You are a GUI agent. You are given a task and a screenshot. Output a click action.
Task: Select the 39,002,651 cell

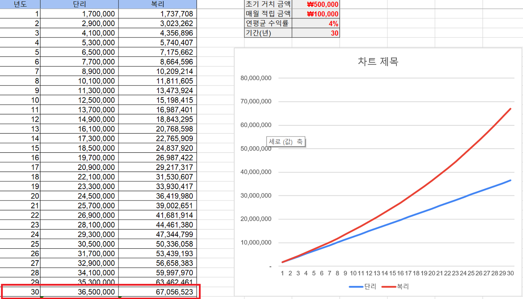(157, 206)
